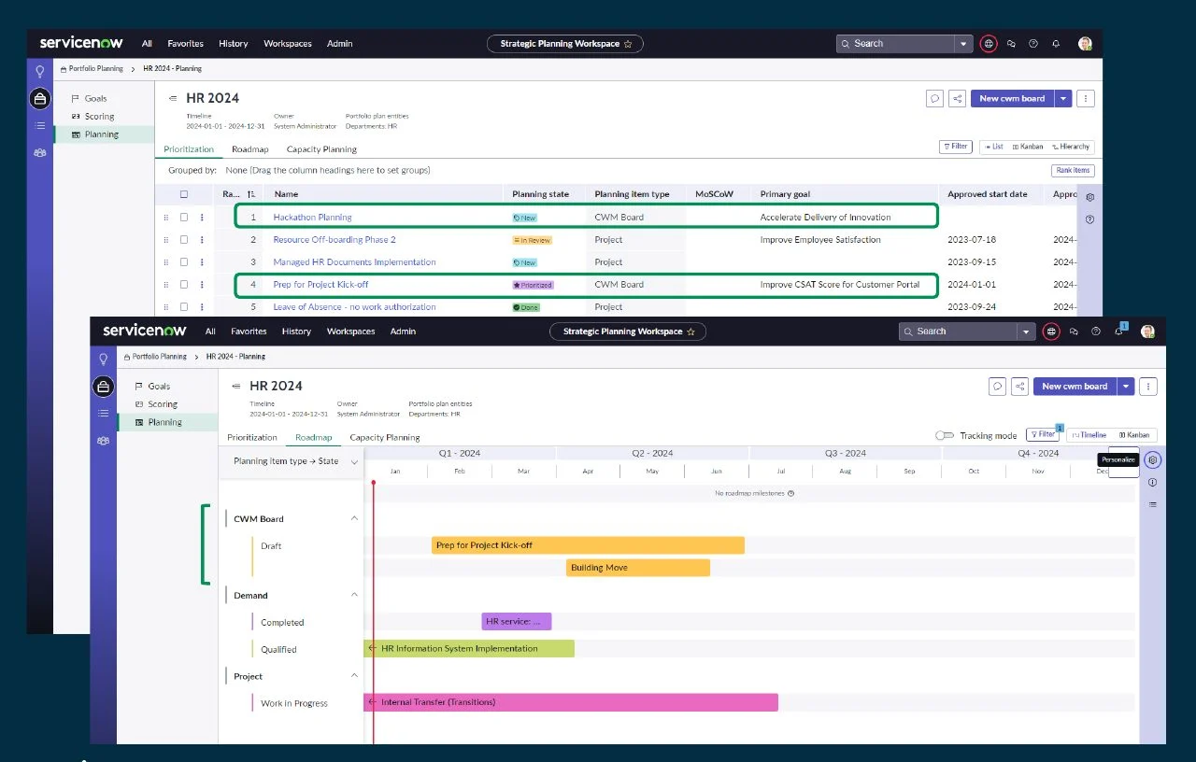This screenshot has width=1196, height=762.
Task: Click the comment bubble icon in front window
Action: point(997,387)
